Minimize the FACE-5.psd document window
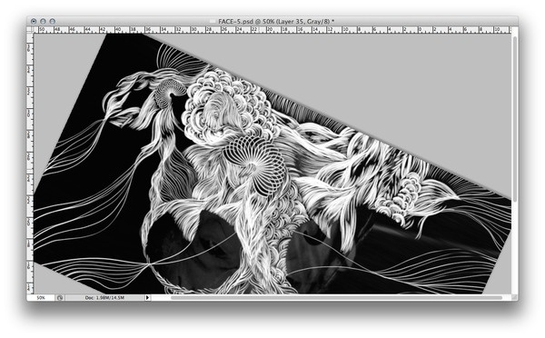This screenshot has height=338, width=545. click(x=43, y=22)
